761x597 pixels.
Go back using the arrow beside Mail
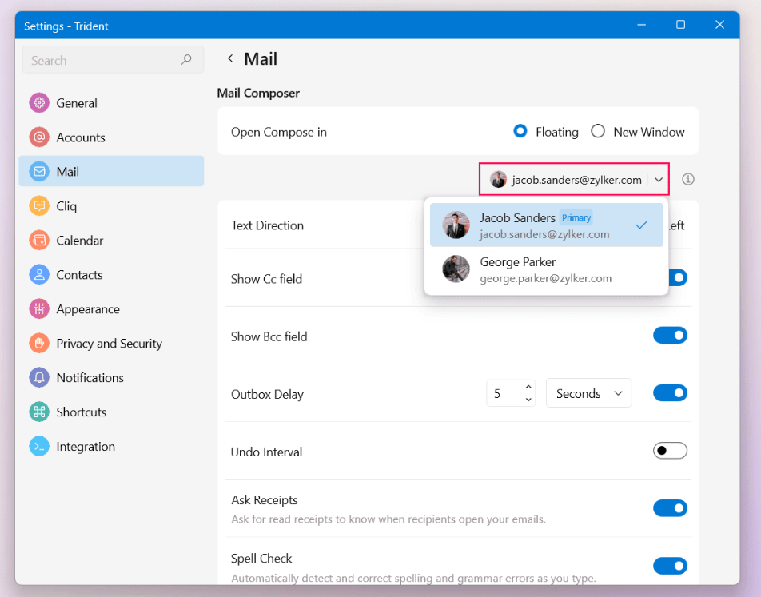230,58
